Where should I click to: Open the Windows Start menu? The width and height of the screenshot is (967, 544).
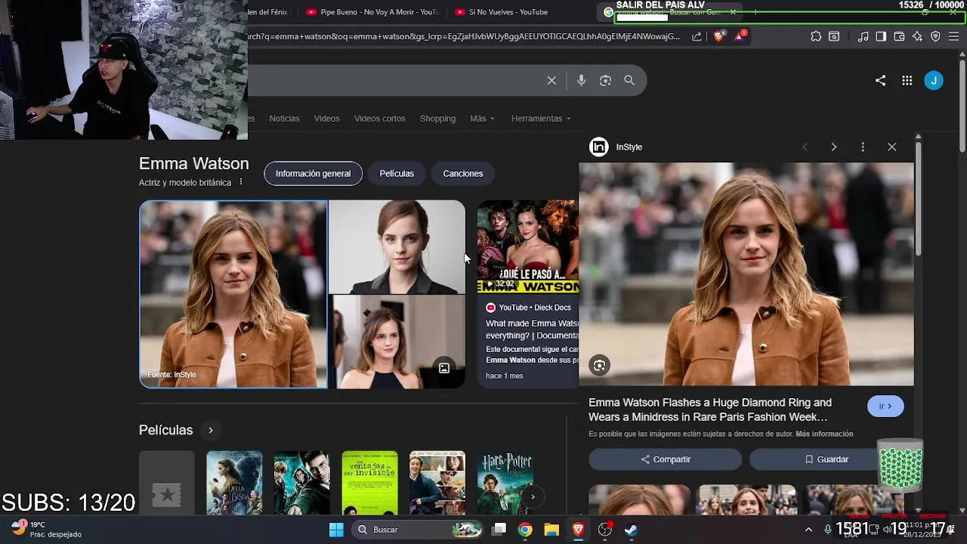(x=336, y=530)
